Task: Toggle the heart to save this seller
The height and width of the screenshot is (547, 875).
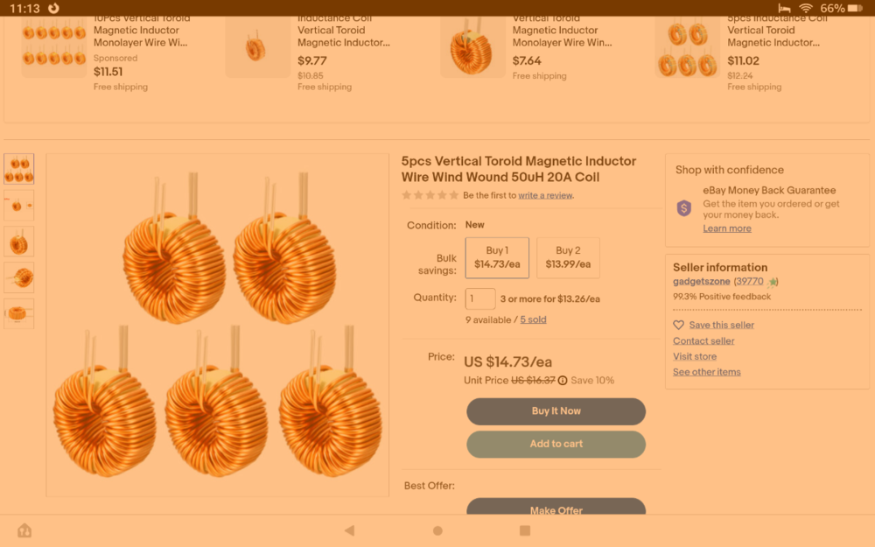Action: pos(677,325)
